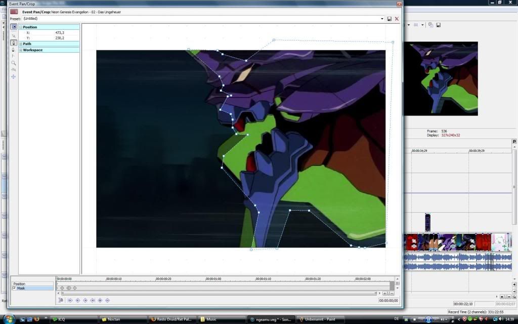
Task: Click the Sync Cursor icon under keyframe timeline
Action: [61, 300]
